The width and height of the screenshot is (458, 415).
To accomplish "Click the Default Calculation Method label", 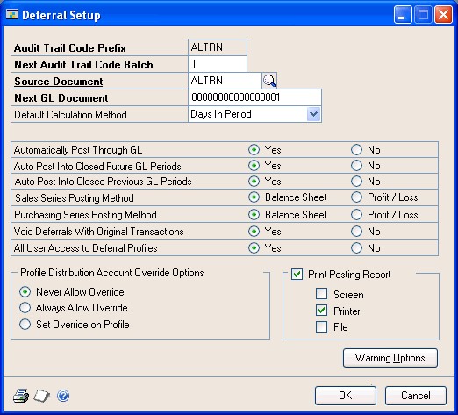I will (70, 115).
